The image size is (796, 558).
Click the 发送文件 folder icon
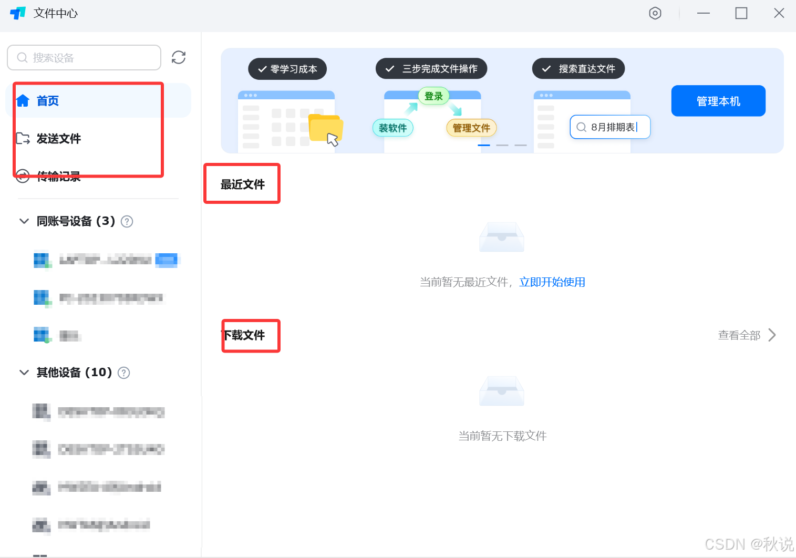[x=23, y=138]
